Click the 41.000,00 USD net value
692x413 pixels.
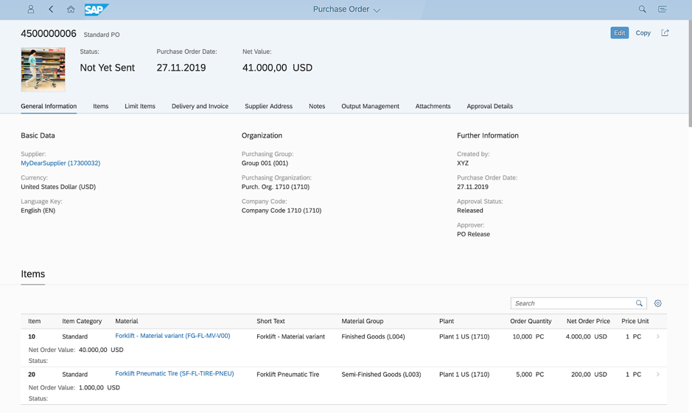tap(277, 68)
